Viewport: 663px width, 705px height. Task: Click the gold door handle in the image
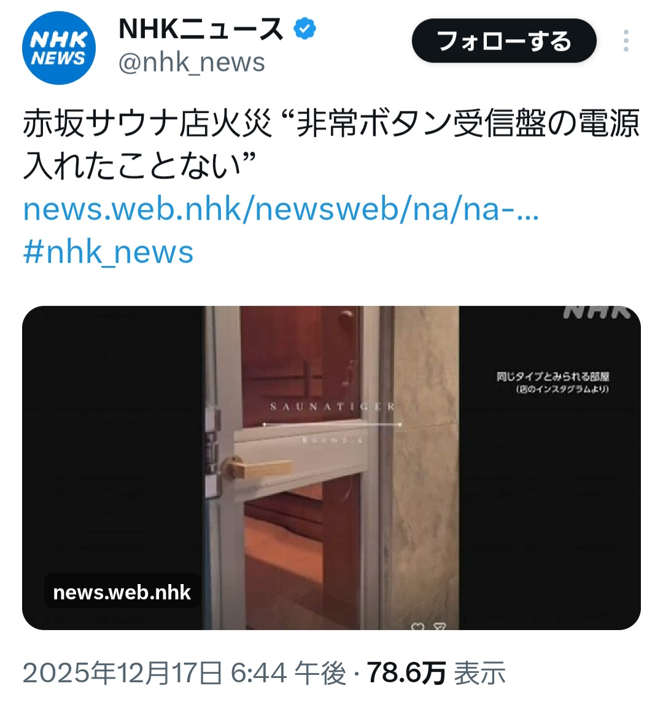point(258,467)
